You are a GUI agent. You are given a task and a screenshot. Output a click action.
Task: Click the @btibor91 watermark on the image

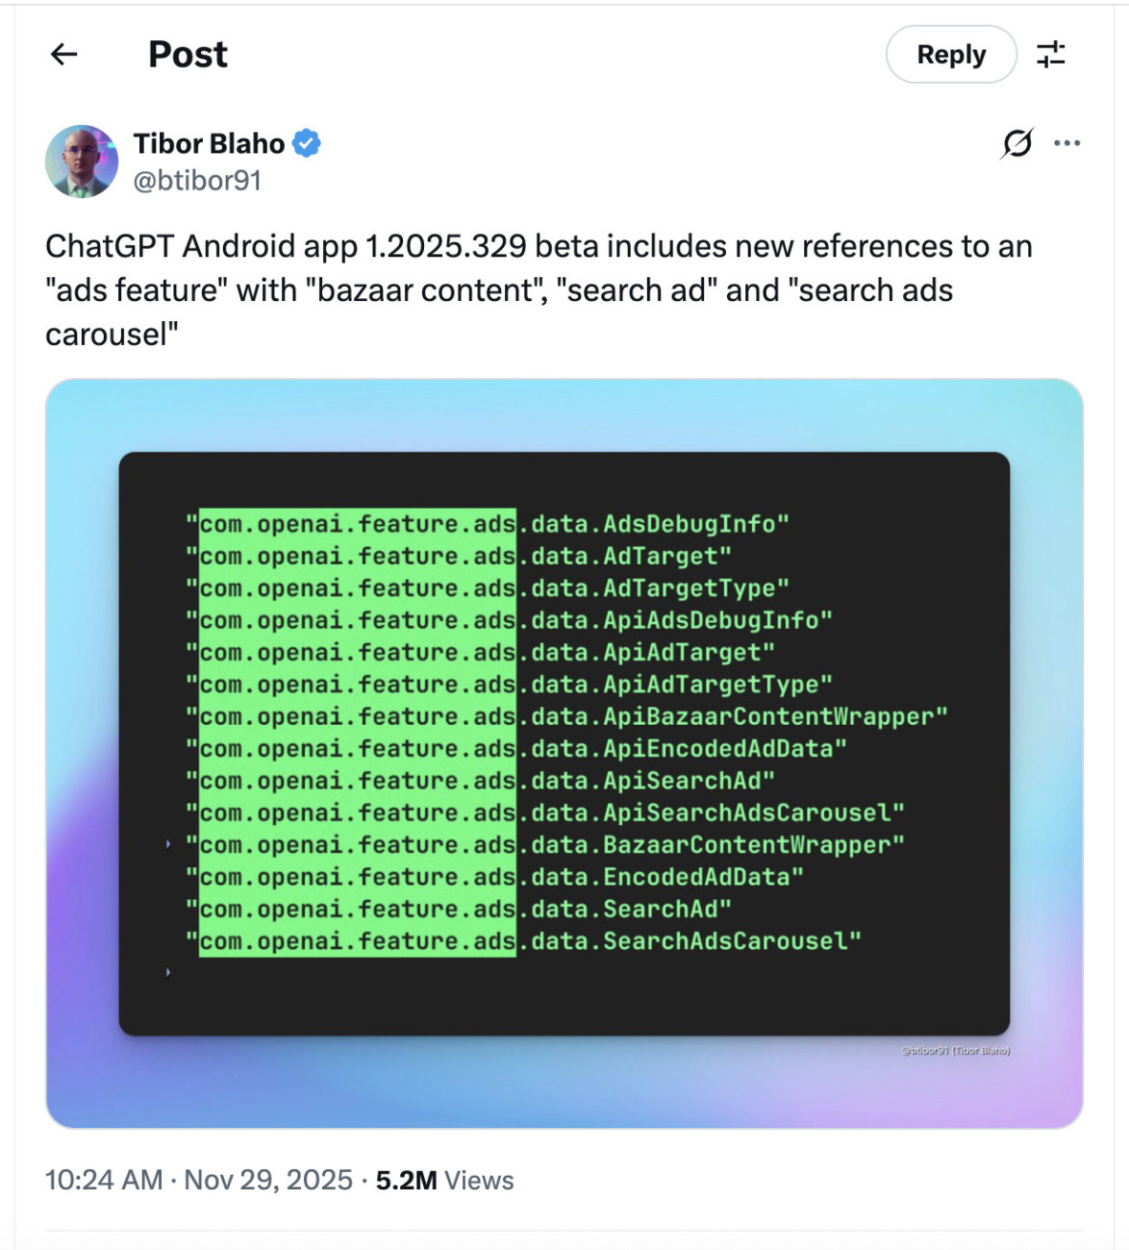(x=956, y=1051)
